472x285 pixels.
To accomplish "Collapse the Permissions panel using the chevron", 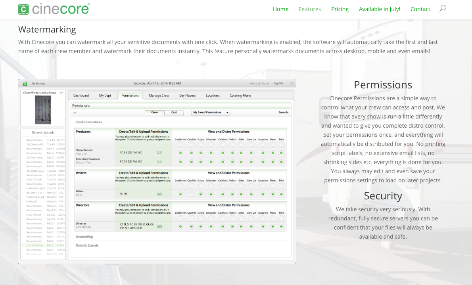I will pos(75,113).
